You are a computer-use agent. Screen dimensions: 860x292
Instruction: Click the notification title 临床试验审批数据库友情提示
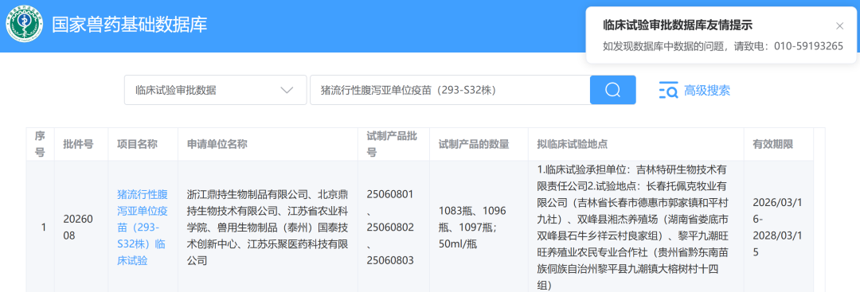(678, 25)
